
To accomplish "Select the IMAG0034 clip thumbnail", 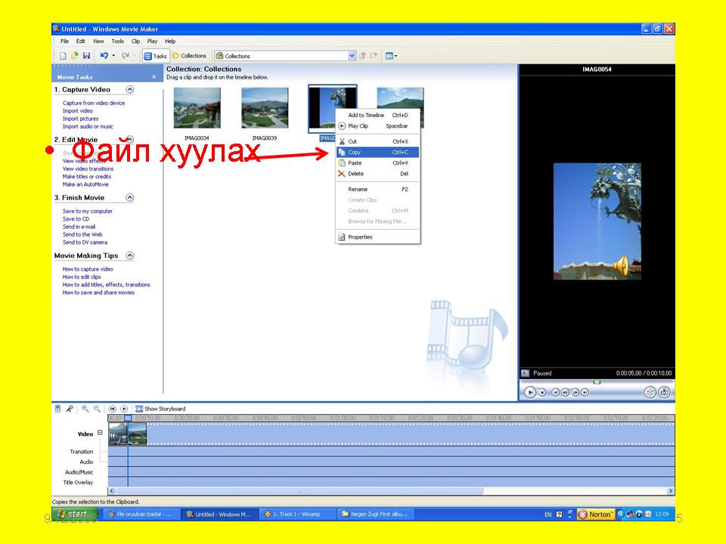I will coord(197,108).
